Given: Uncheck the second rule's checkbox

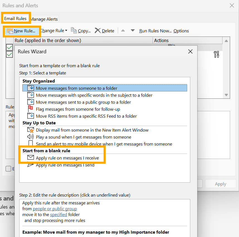Looking at the screenshot, I should (9, 54).
